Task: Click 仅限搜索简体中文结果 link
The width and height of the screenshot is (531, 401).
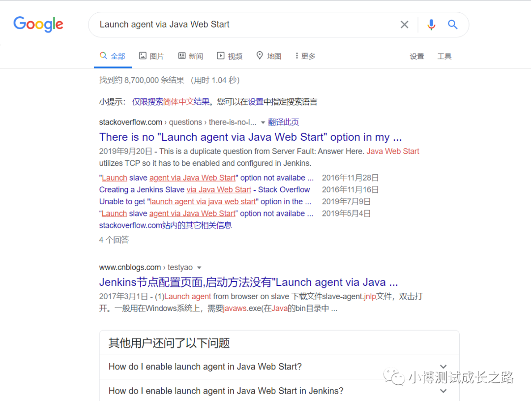Action: 171,102
